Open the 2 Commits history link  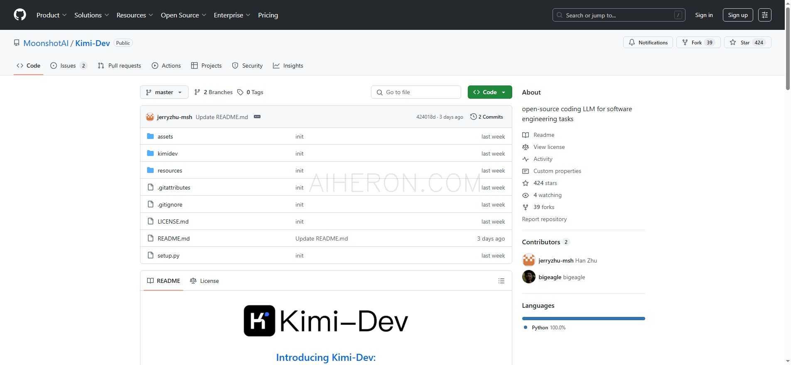[486, 117]
